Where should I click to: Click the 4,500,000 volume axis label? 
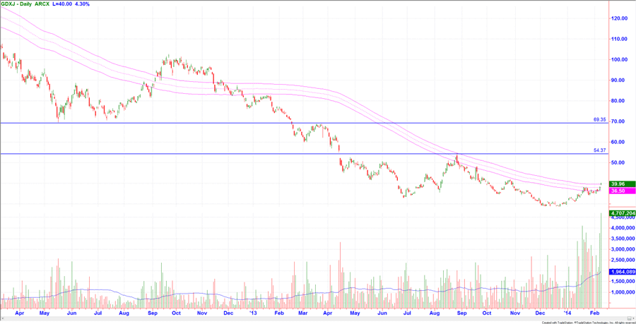[623, 217]
